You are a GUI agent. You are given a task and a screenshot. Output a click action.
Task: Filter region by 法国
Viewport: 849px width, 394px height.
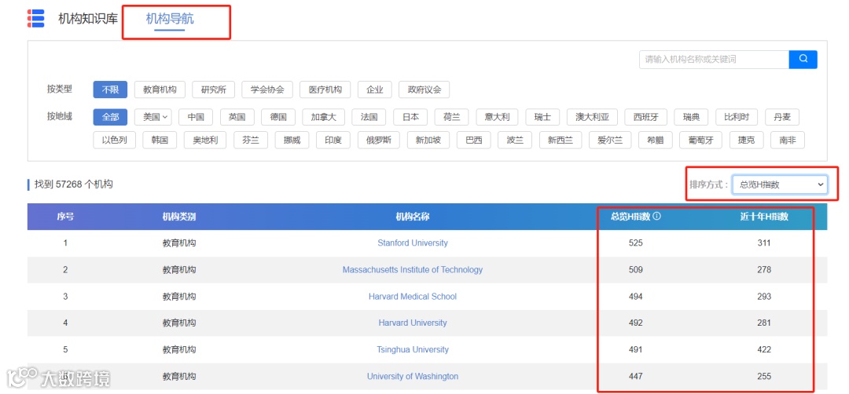pyautogui.click(x=369, y=117)
